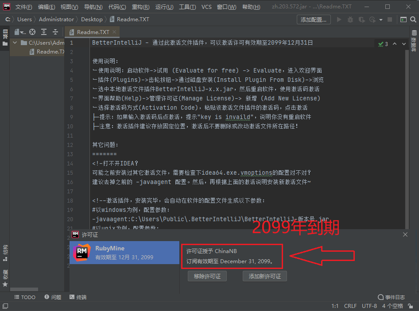
Task: Click the Search everywhere magnifier icon
Action: [x=413, y=19]
